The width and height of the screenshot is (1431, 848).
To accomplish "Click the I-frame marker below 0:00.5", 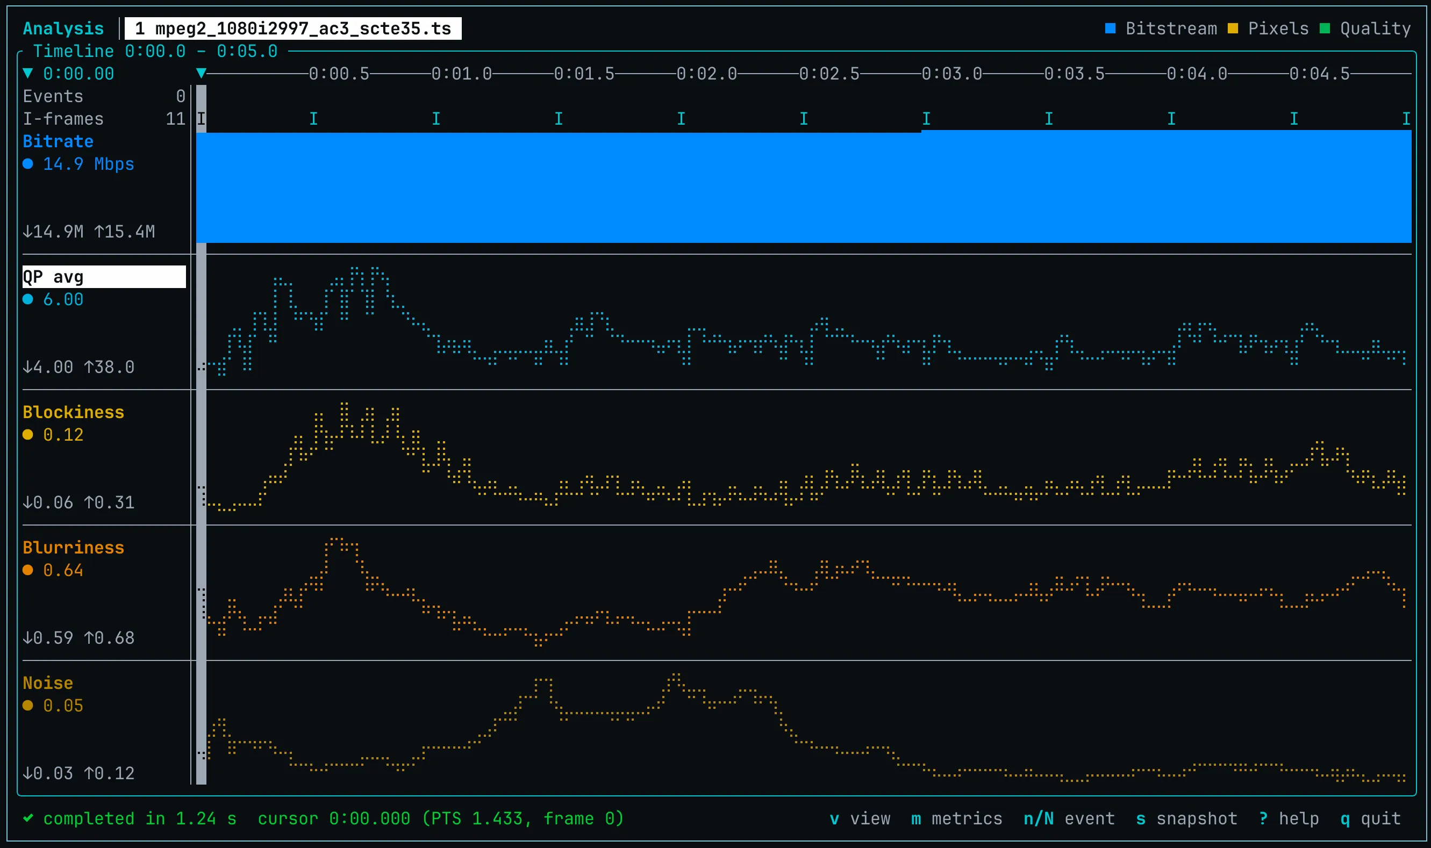I will pos(314,119).
